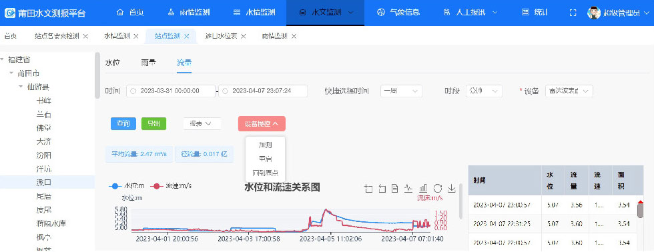Select the highlighted 溪口 station
Viewport: 654px width, 252px height.
coord(44,182)
